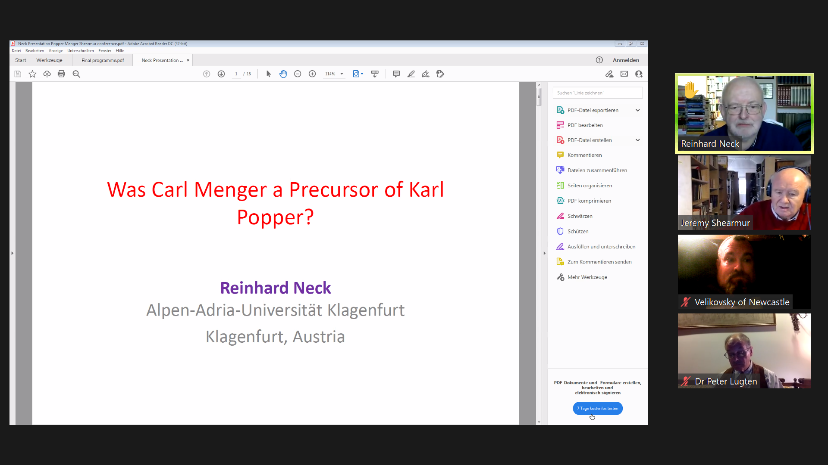Viewport: 828px width, 465px height.
Task: Click the Anmelden sign-in link
Action: (x=626, y=60)
